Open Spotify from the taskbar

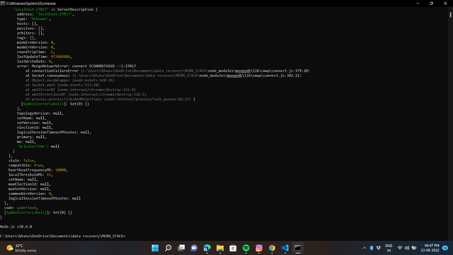(246, 248)
